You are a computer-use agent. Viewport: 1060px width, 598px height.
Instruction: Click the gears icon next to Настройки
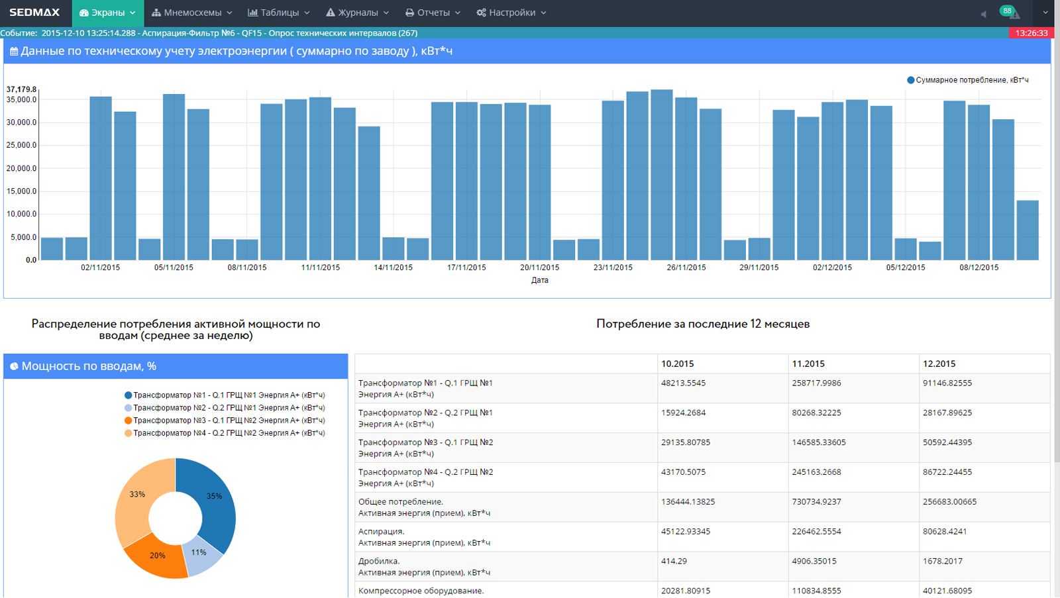[481, 13]
